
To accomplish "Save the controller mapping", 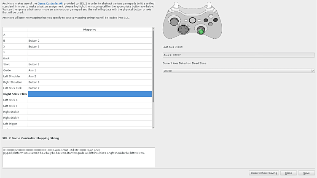I will click(x=306, y=173).
